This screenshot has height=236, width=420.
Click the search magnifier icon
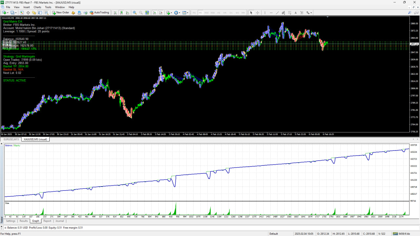pos(410,13)
